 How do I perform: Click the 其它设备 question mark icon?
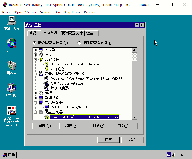[x=41, y=59]
